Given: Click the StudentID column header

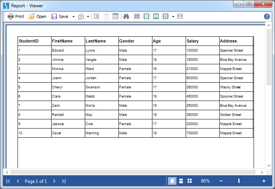Looking at the screenshot, I should pos(34,41).
